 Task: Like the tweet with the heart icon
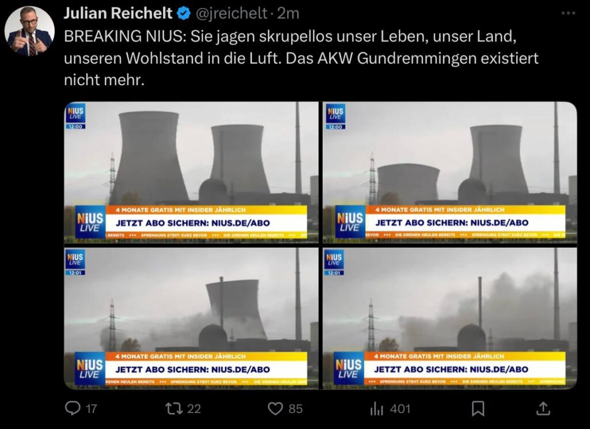tap(275, 409)
